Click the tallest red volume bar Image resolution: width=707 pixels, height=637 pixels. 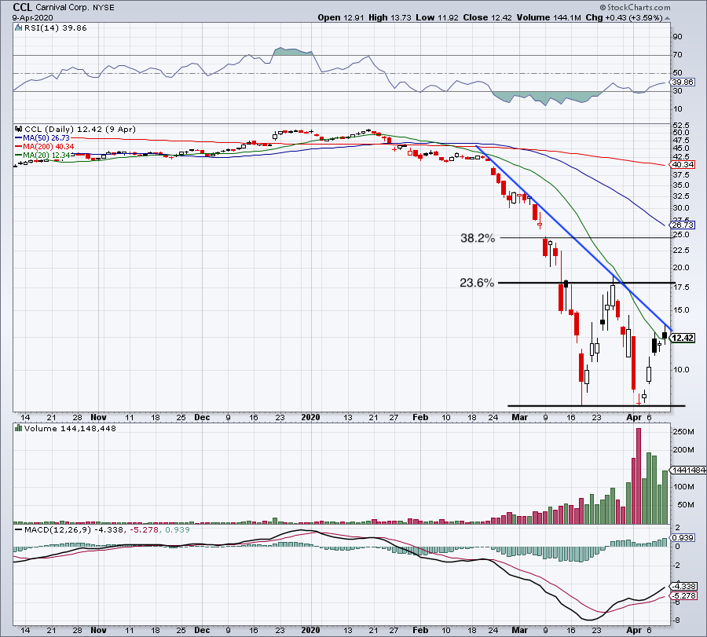point(639,476)
